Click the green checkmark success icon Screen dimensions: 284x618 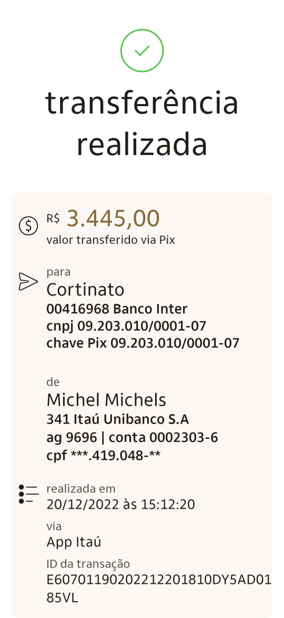tap(142, 50)
